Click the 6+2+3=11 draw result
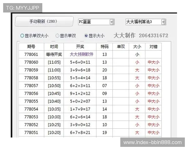This screenshot has height=150, width=188. pos(80,86)
